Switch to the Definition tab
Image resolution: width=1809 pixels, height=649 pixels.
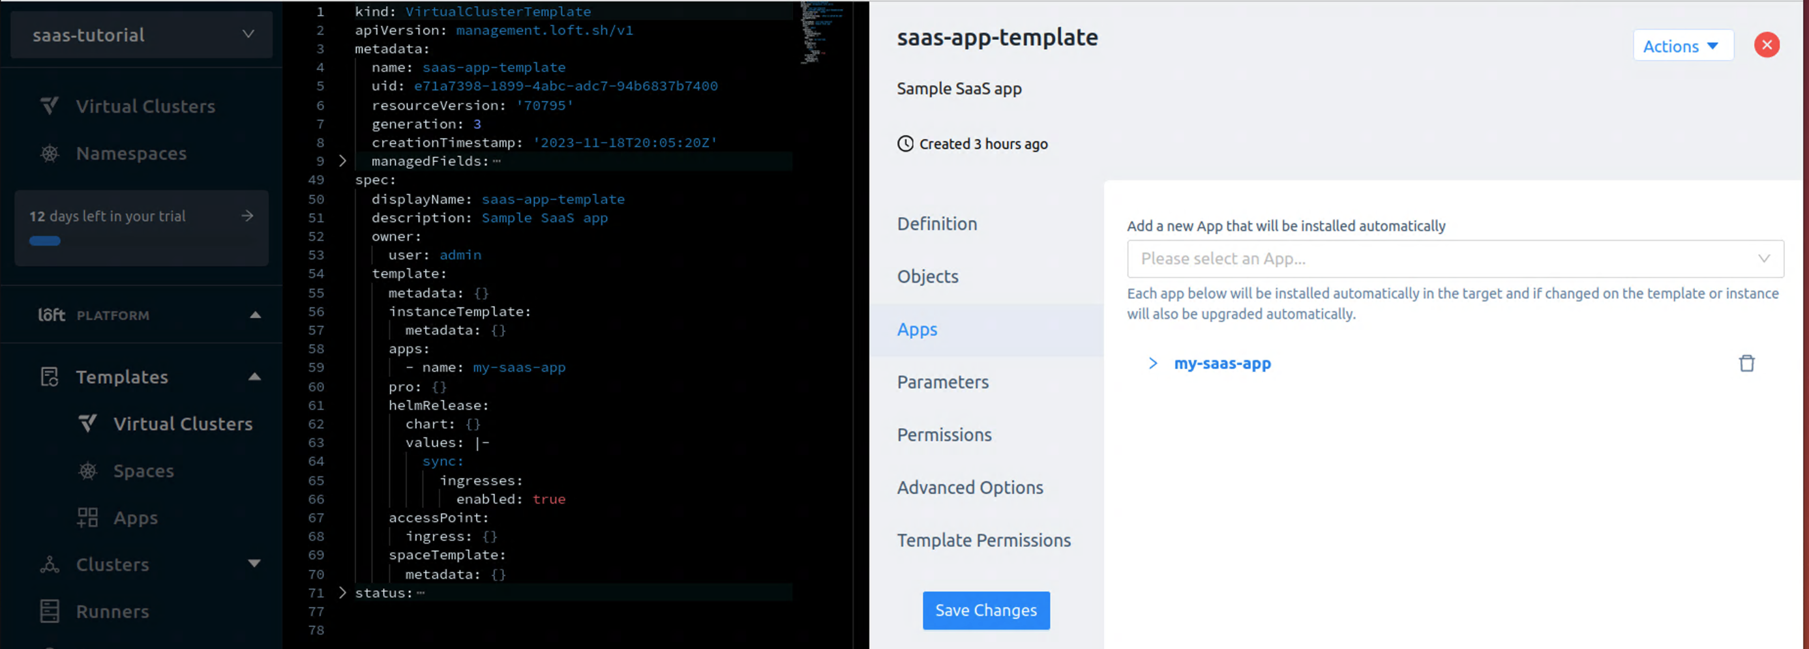click(937, 223)
